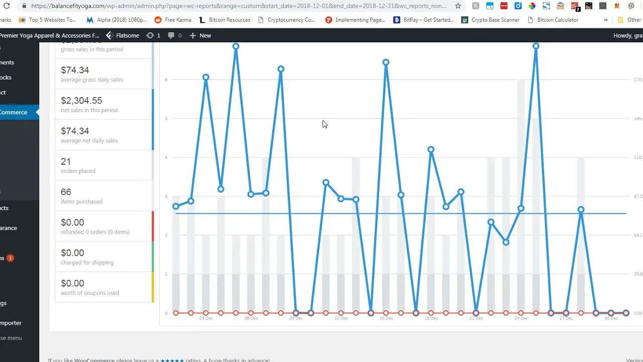The image size is (643, 362).
Task: Click the black mask extension icon
Action: point(588,6)
